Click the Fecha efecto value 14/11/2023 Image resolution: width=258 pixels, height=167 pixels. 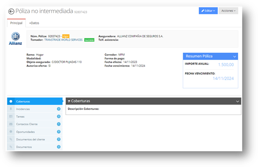[130, 62]
